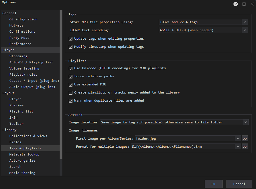This screenshot has width=256, height=189.
Task: Go to Volume leveling options
Action: [24, 68]
